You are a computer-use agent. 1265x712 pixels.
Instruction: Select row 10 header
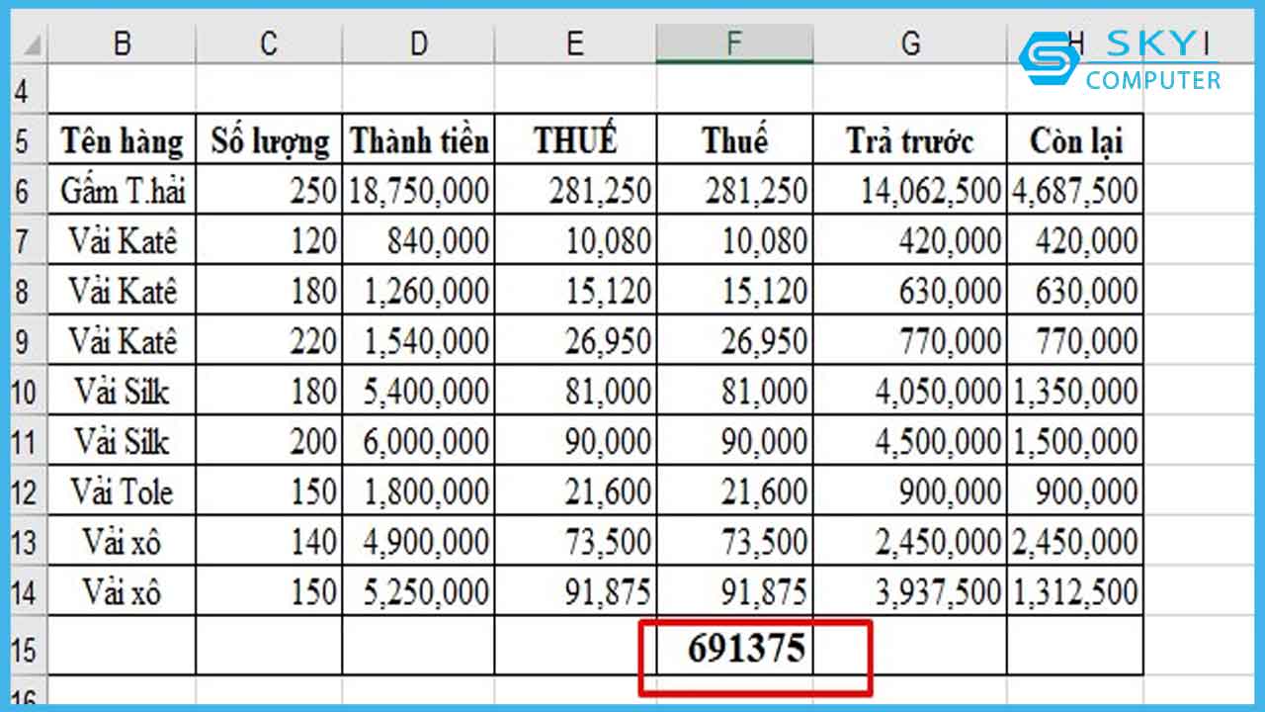click(x=28, y=392)
